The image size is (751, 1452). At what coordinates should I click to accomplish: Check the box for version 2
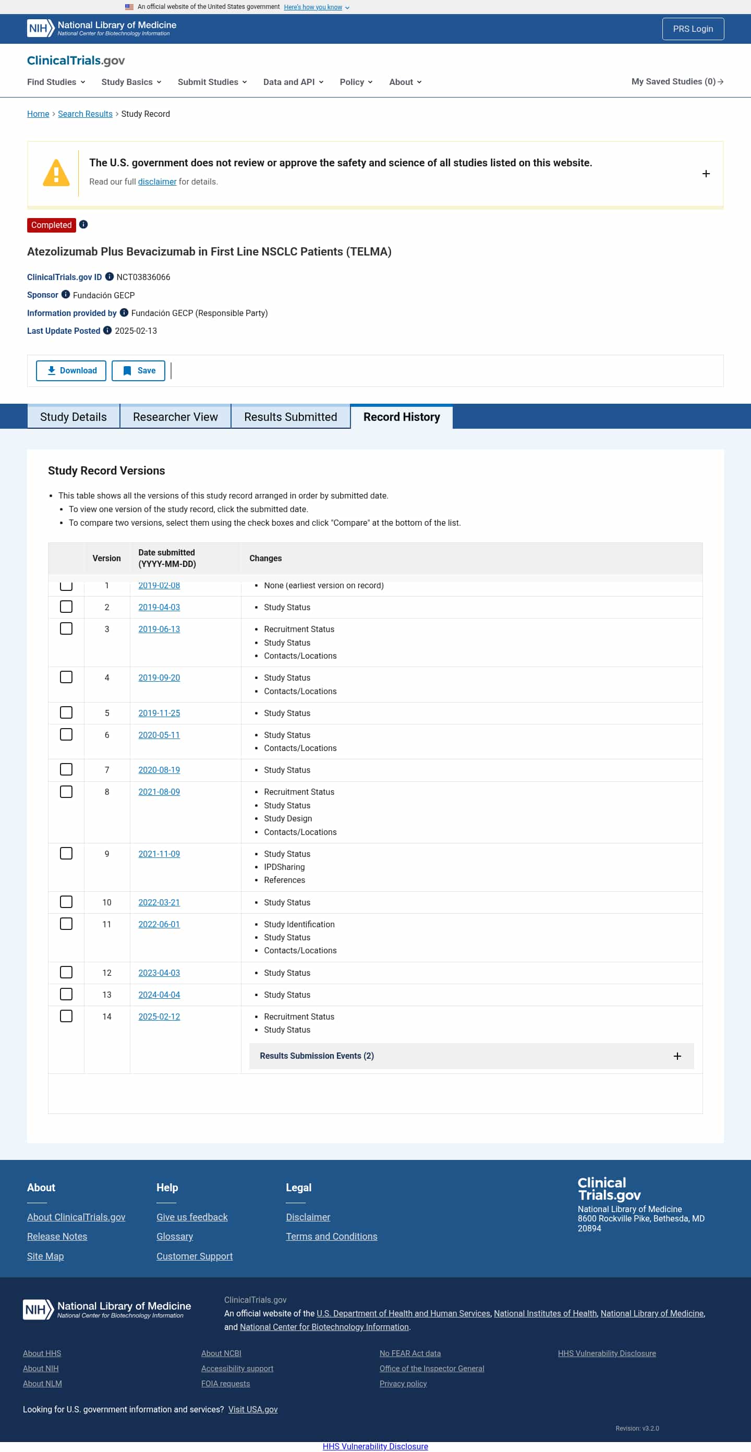tap(66, 607)
